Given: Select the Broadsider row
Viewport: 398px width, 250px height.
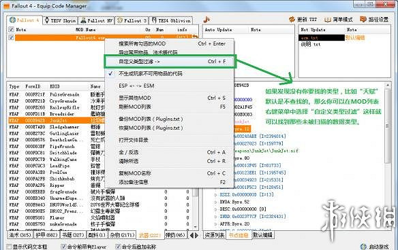Looking at the screenshot, I should pos(57,114).
